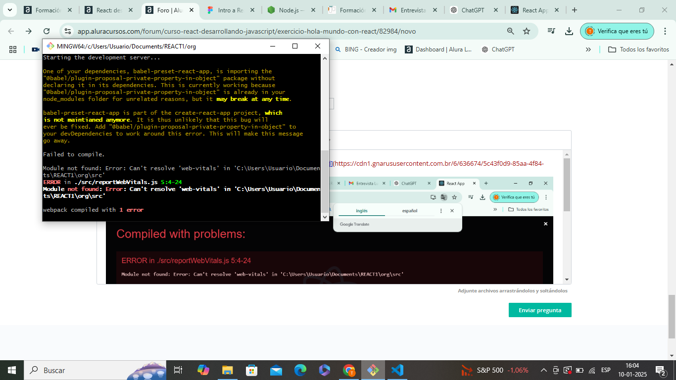Switch to the Intro a Re Figma tab
This screenshot has height=380, width=676.
pyautogui.click(x=231, y=10)
